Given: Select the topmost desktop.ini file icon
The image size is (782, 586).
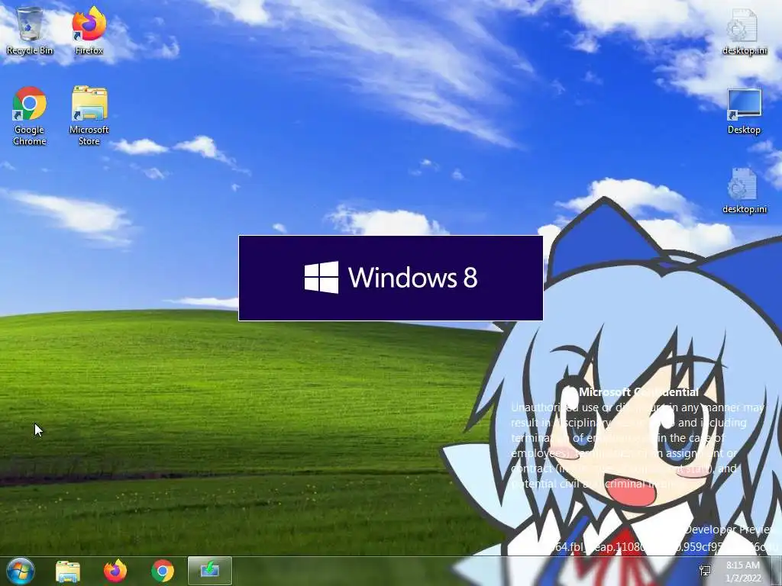Looking at the screenshot, I should pos(744,31).
